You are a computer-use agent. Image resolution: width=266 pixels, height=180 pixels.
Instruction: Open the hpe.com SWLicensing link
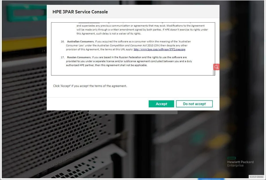pyautogui.click(x=159, y=49)
